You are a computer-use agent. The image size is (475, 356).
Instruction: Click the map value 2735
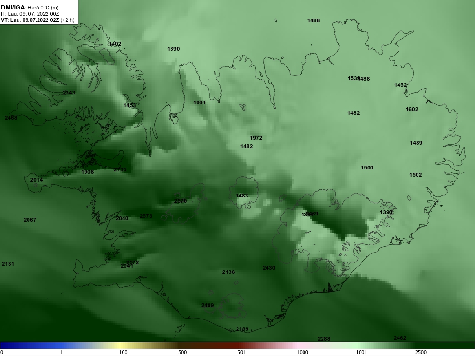[120, 169]
